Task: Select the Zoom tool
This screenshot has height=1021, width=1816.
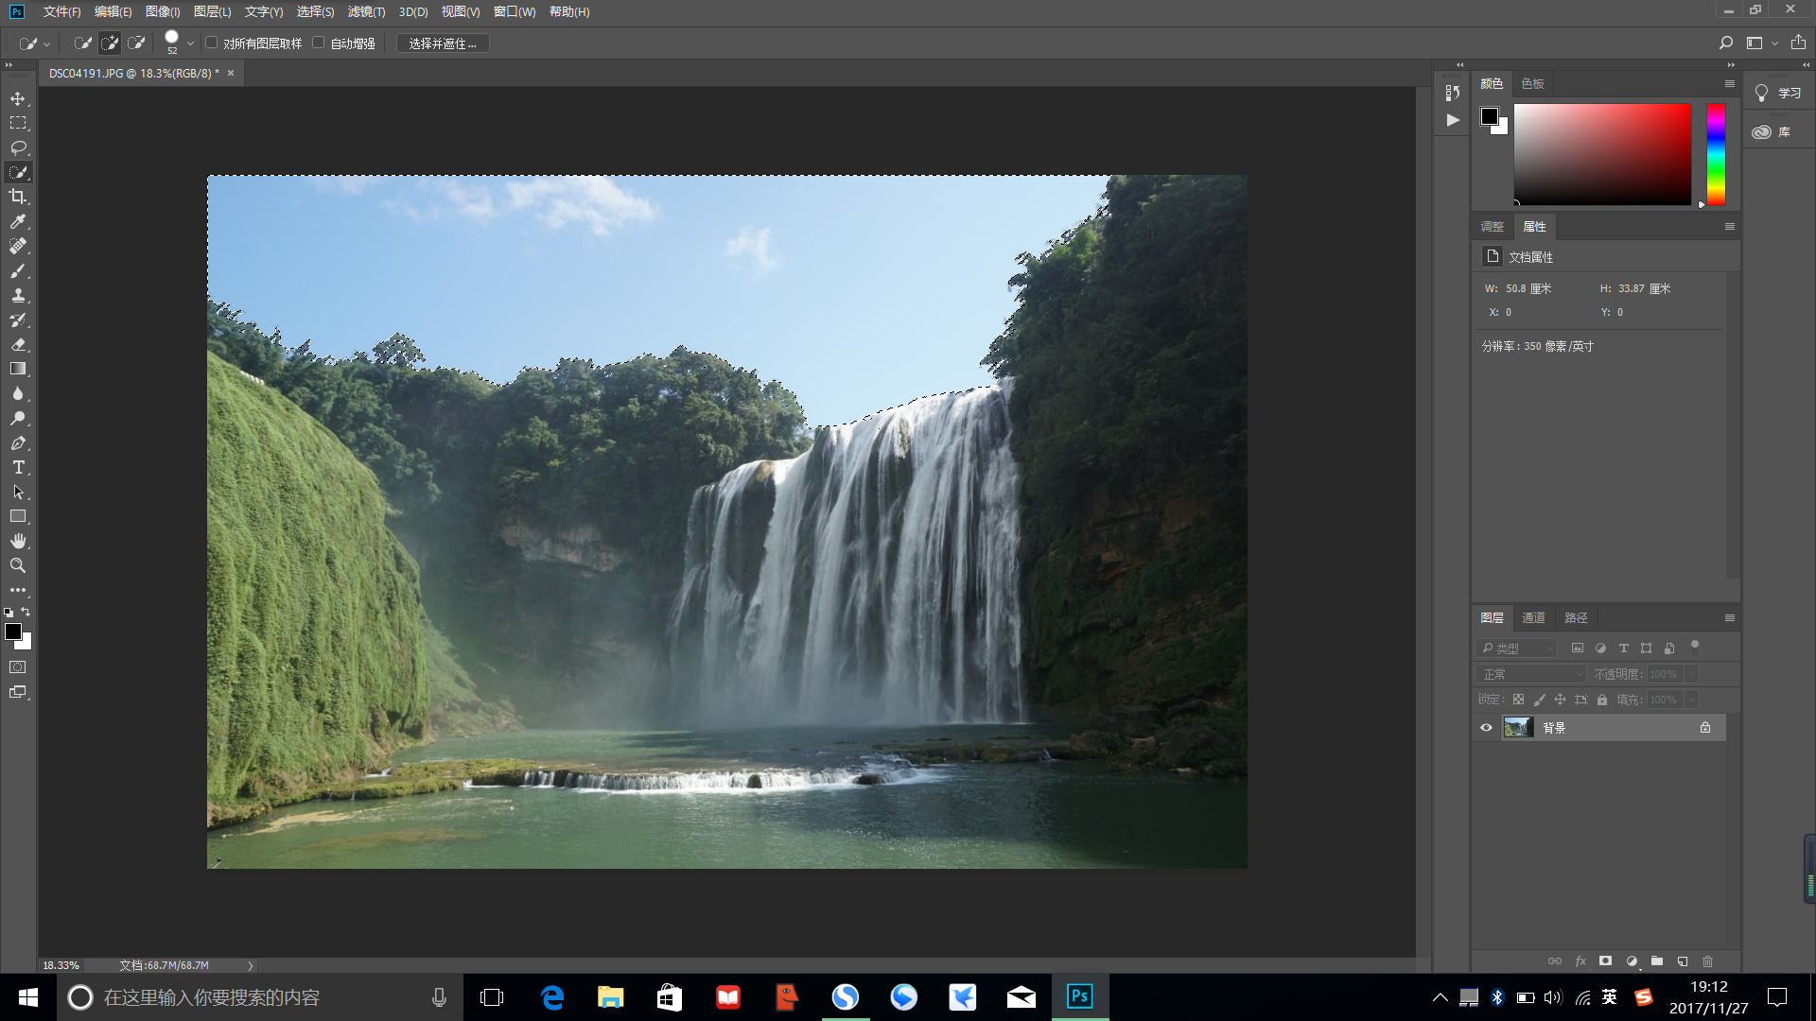Action: (x=18, y=565)
